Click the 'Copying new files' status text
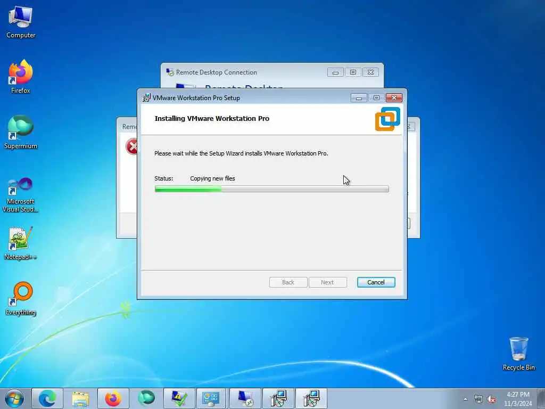Screen dimensions: 545x409 pyautogui.click(x=212, y=178)
